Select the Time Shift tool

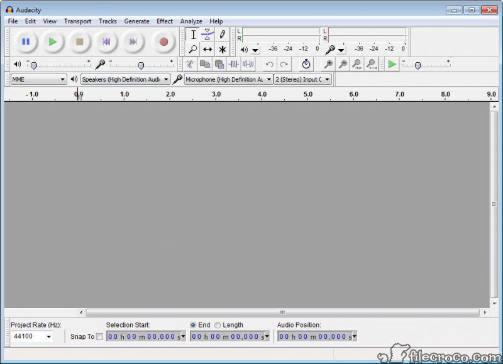pos(207,50)
